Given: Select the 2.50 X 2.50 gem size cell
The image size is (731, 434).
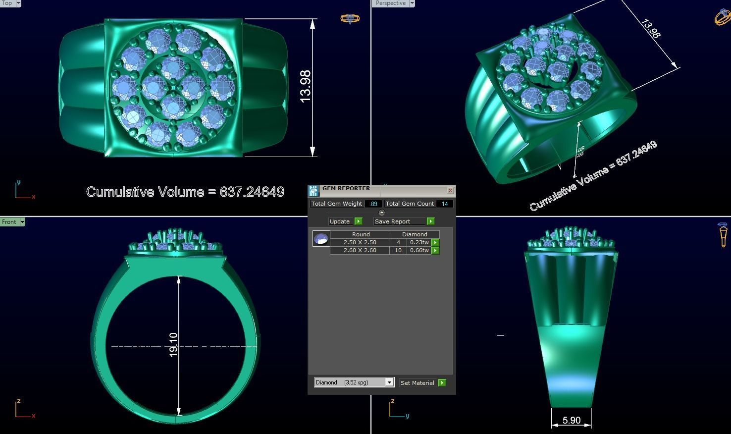Looking at the screenshot, I should click(x=360, y=243).
